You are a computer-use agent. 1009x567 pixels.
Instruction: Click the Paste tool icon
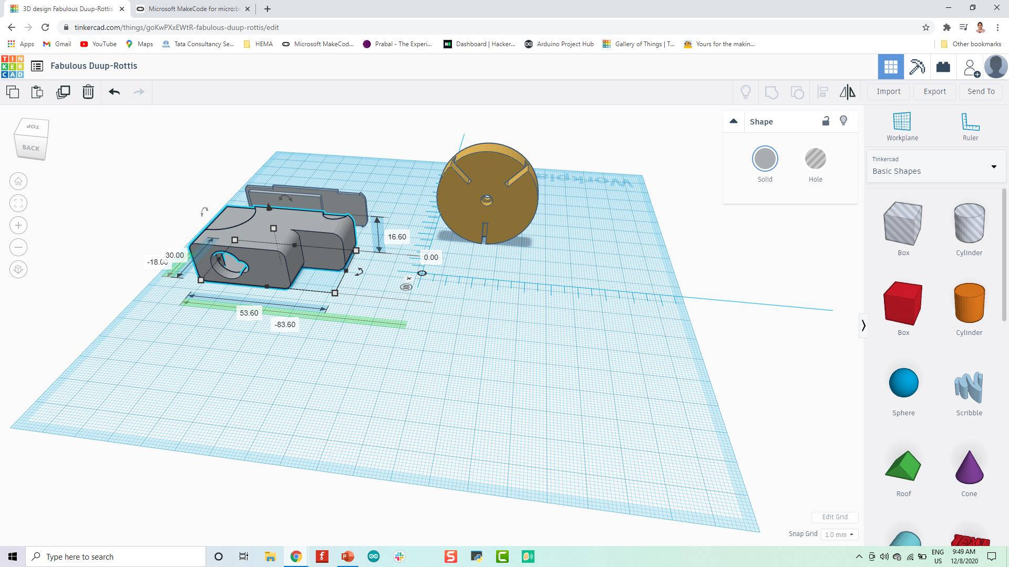coord(37,92)
